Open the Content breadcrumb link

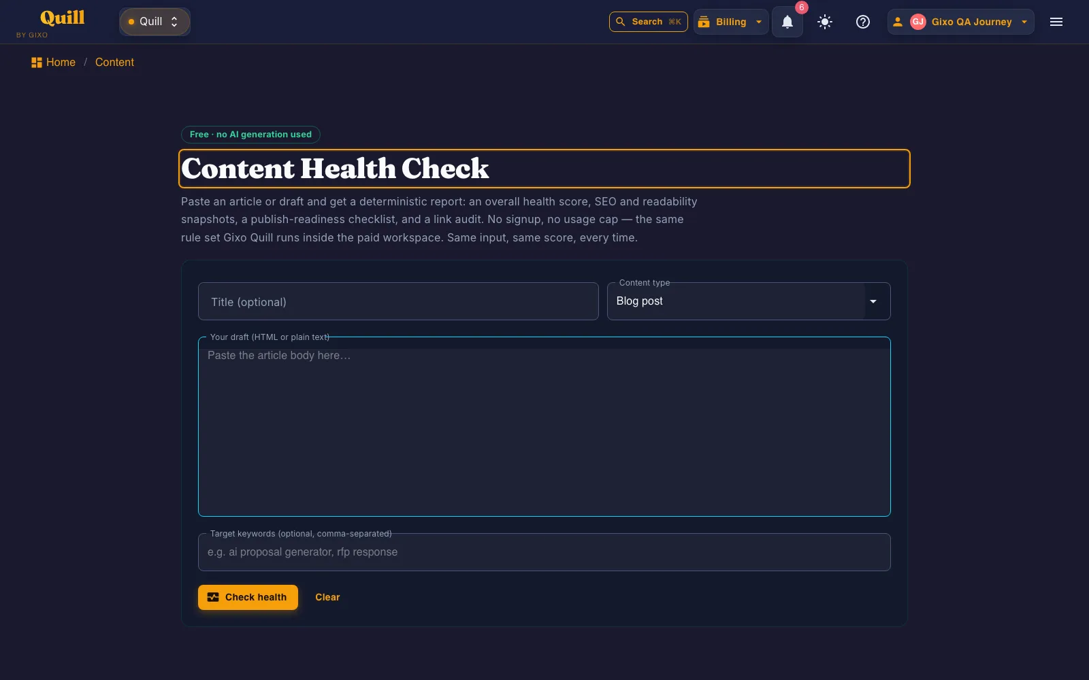[114, 62]
